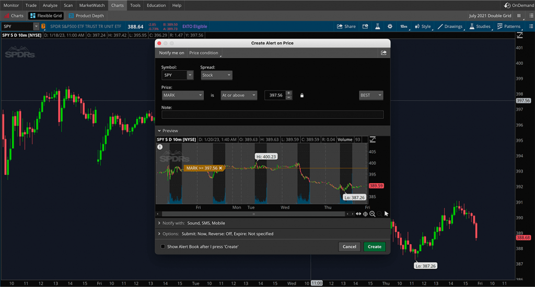The image size is (535, 287).
Task: Open the Analyze tab
Action: pyautogui.click(x=50, y=5)
